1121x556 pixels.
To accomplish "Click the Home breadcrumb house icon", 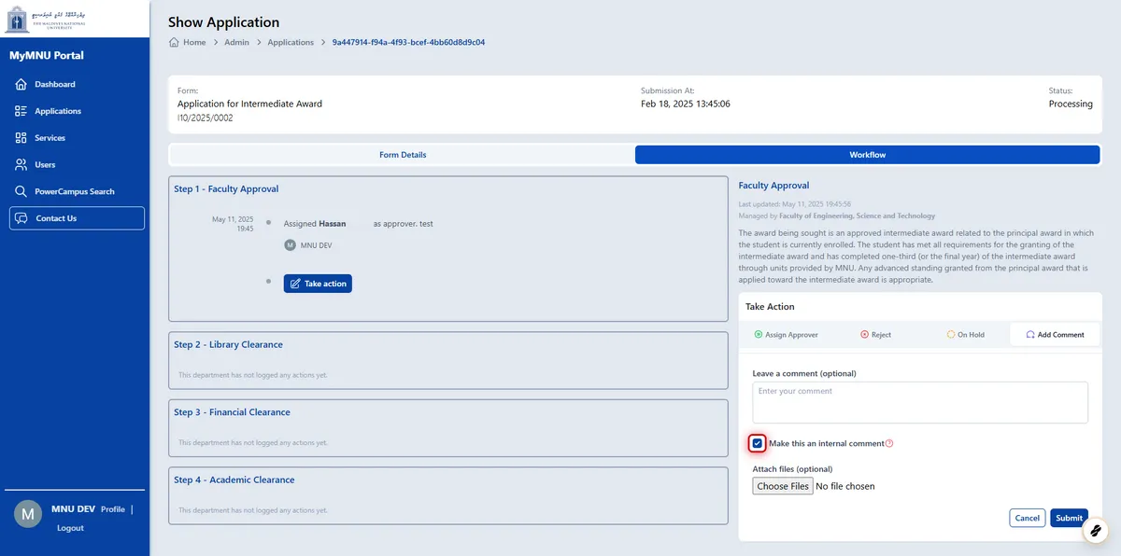I will 174,42.
